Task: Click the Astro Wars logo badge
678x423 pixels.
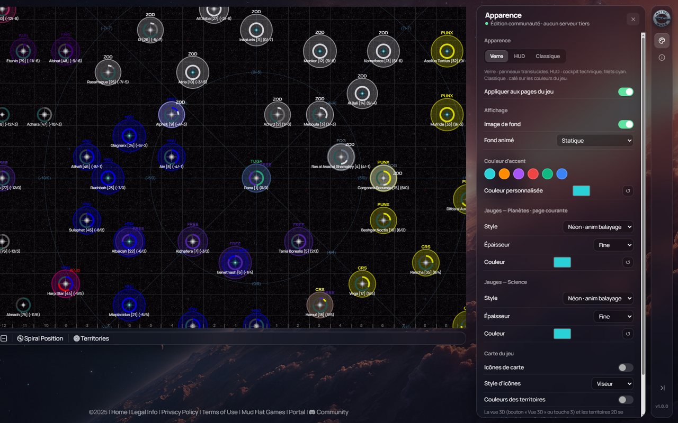Action: 662,19
